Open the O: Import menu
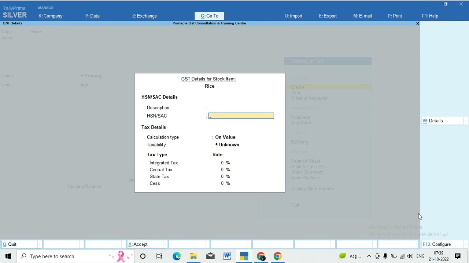Image resolution: width=469 pixels, height=263 pixels. coord(293,16)
